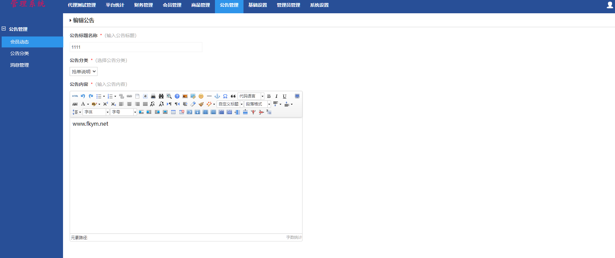Open the 抢单说明 category dropdown
Viewport: 615px width, 258px height.
(x=84, y=72)
